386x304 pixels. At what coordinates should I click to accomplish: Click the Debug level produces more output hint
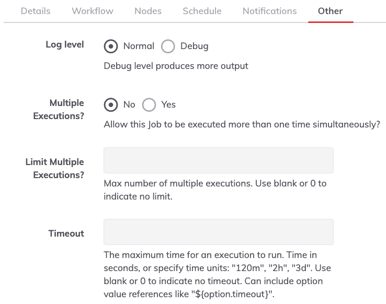pyautogui.click(x=176, y=66)
